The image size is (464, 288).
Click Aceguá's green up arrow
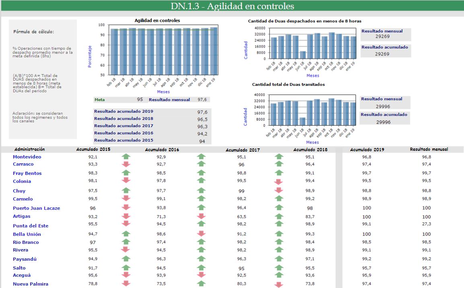coord(279,275)
